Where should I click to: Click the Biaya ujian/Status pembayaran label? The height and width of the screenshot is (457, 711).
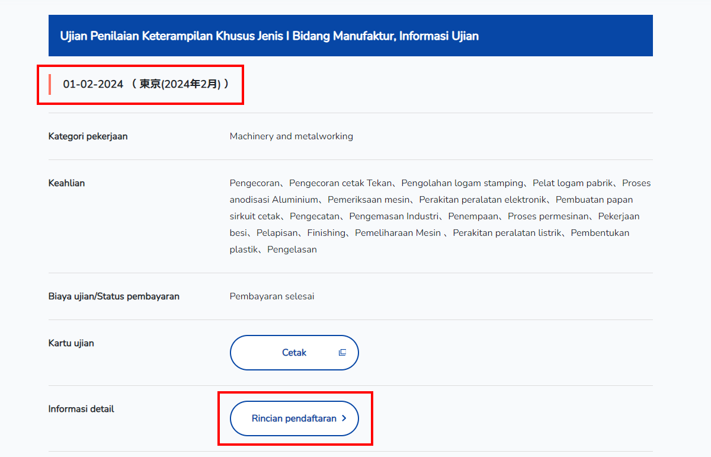tap(114, 296)
